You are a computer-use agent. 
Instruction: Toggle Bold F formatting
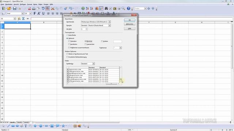pyautogui.click(x=35, y=13)
